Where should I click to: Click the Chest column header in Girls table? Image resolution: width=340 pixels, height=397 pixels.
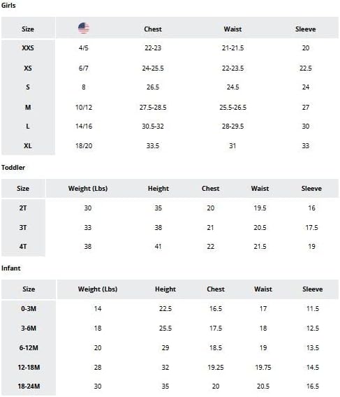pos(153,29)
